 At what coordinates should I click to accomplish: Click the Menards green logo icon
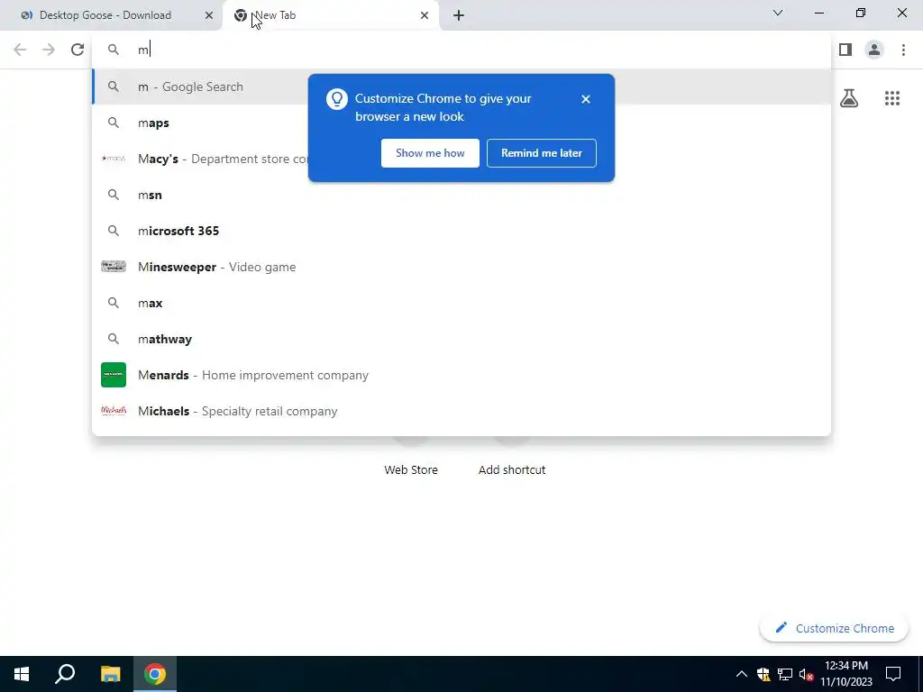click(x=114, y=375)
